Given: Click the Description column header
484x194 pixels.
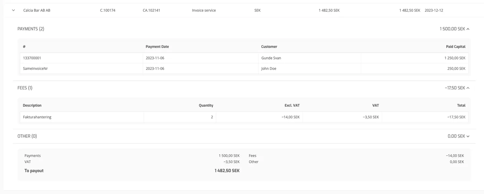Looking at the screenshot, I should (x=32, y=106).
